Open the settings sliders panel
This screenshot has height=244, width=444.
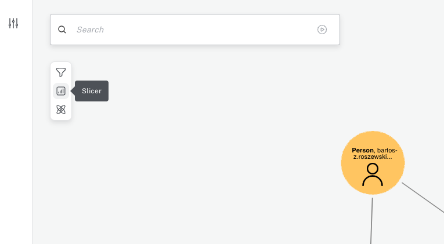coord(13,23)
